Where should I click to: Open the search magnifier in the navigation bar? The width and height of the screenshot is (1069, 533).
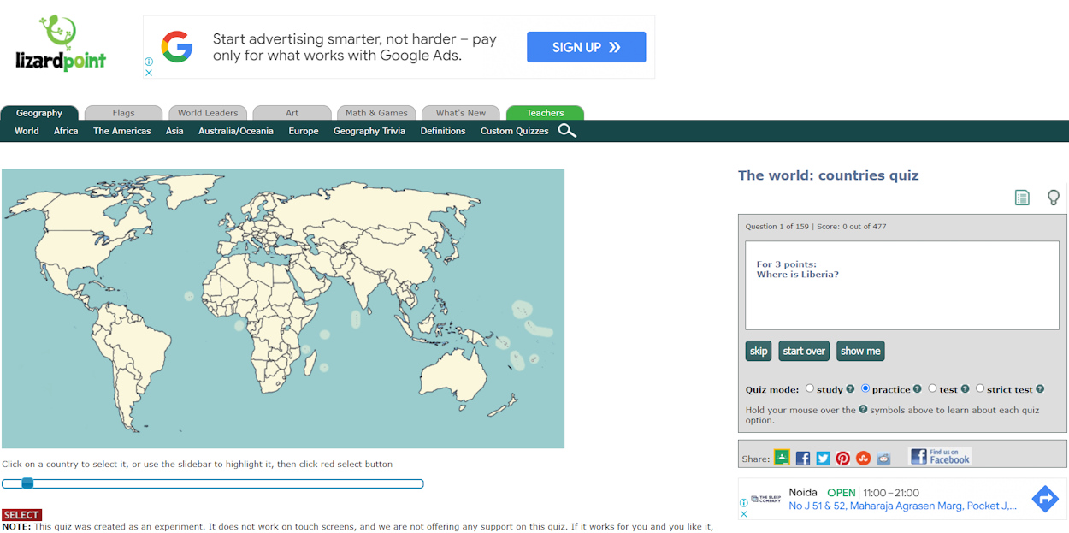tap(566, 130)
